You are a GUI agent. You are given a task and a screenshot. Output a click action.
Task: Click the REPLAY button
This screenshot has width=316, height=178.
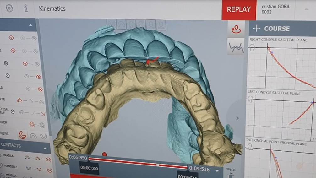point(239,10)
